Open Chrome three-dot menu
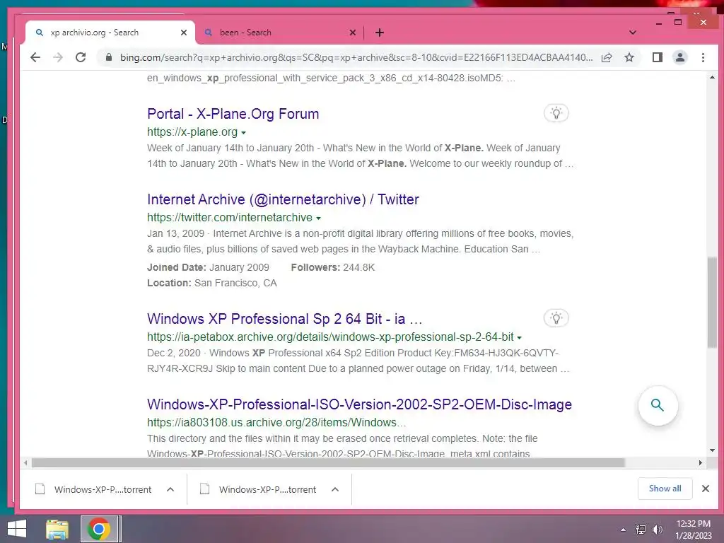 (x=703, y=57)
